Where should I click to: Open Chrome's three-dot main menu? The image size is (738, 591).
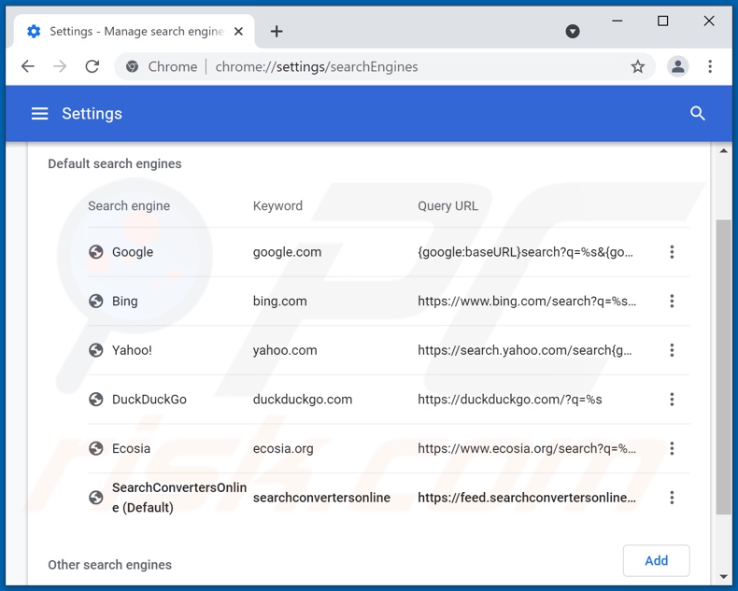[x=710, y=66]
